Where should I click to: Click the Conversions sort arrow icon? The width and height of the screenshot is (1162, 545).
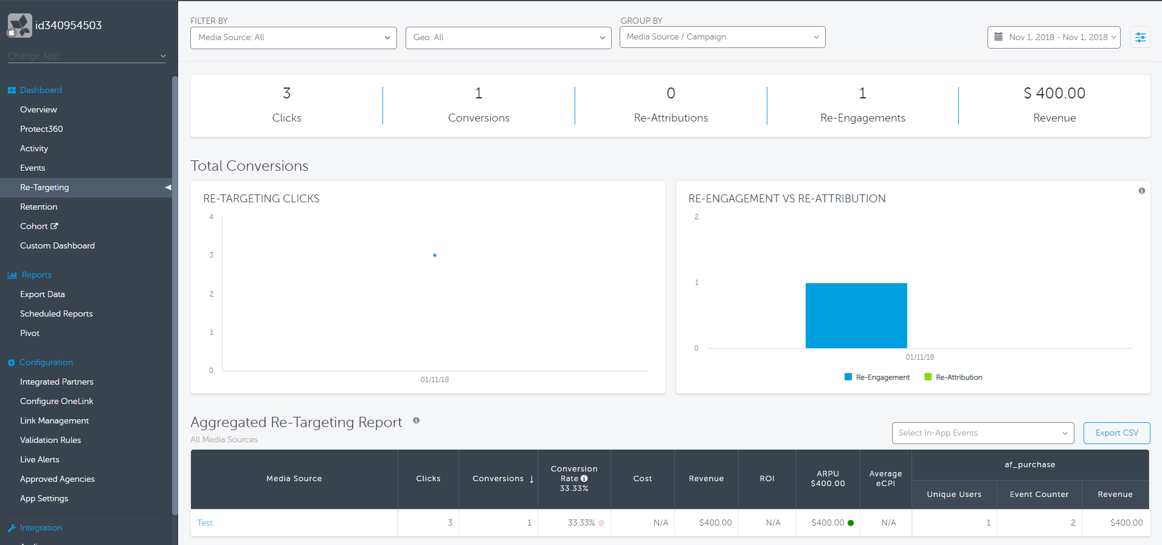coord(531,479)
